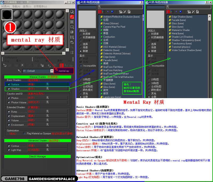Open the 材质(M) menu

(x=6, y=6)
